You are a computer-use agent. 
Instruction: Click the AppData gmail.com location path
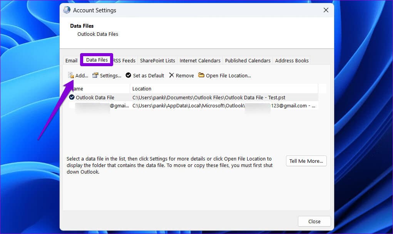click(x=224, y=106)
